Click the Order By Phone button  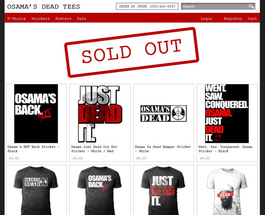point(147,6)
